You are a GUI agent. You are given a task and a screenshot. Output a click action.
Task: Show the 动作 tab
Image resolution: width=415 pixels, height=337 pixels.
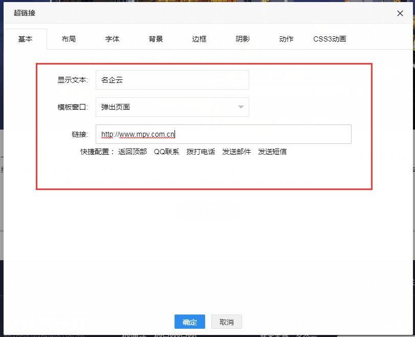pyautogui.click(x=286, y=39)
